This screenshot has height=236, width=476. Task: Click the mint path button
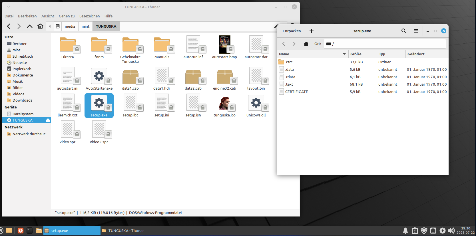pyautogui.click(x=86, y=26)
